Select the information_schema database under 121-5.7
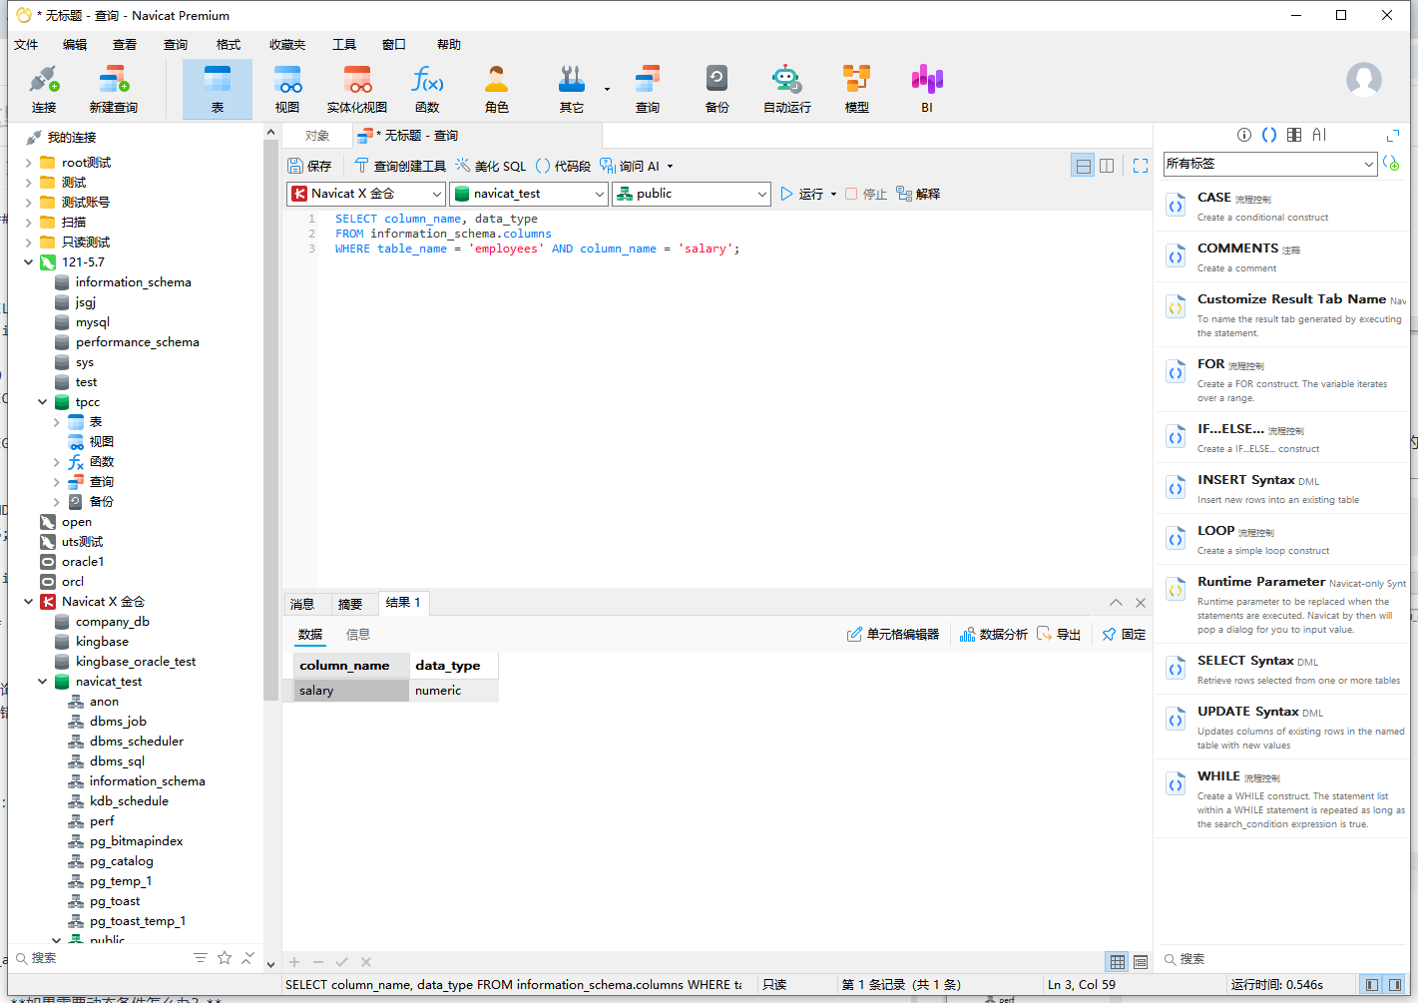Image resolution: width=1418 pixels, height=1003 pixels. coord(133,282)
